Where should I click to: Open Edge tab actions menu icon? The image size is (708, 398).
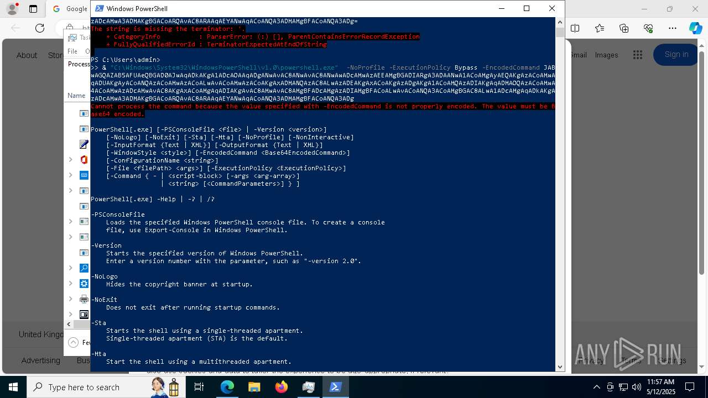coord(33,9)
